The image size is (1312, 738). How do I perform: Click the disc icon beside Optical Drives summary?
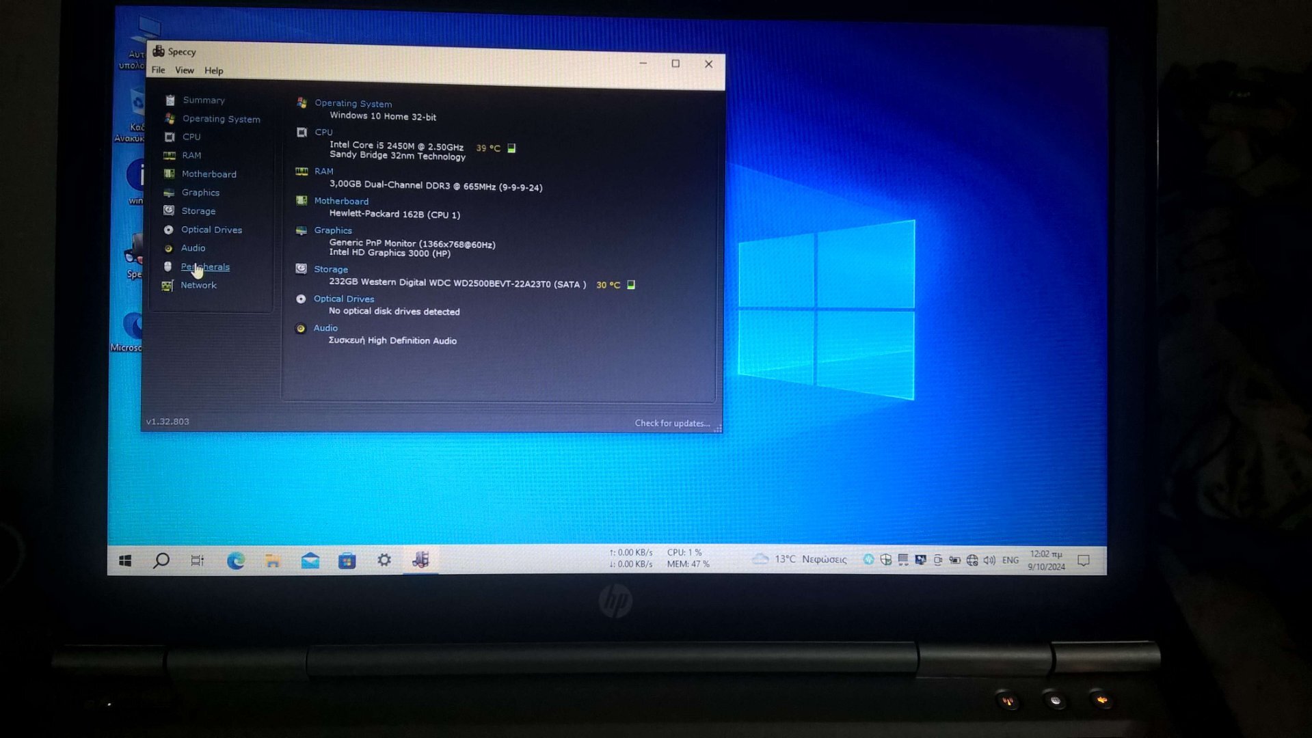(301, 299)
